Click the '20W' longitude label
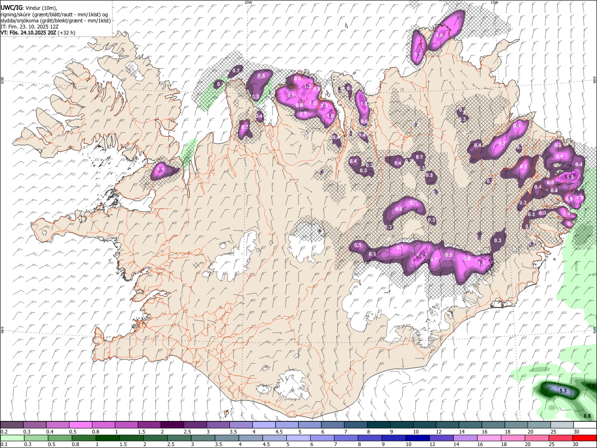This screenshot has width=597, height=448. 248,2
